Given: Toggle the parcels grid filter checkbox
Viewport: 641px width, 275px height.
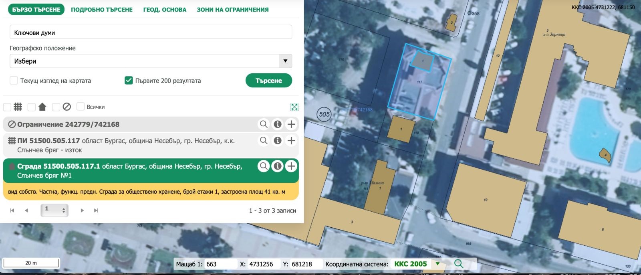Looking at the screenshot, I should tap(7, 107).
